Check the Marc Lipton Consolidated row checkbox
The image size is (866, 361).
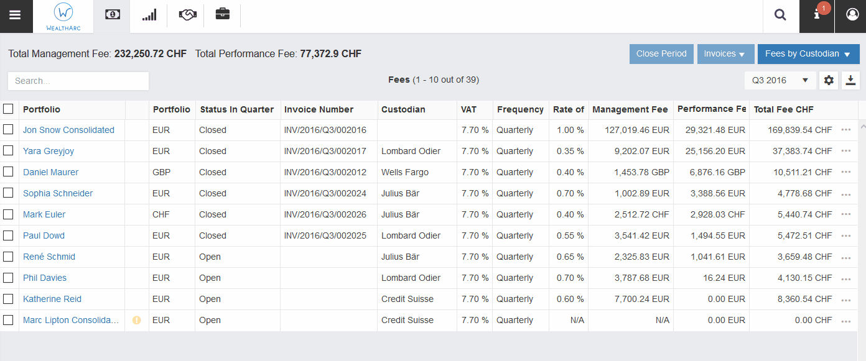coord(8,319)
